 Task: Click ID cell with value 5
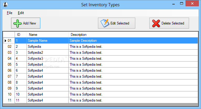pos(21,65)
